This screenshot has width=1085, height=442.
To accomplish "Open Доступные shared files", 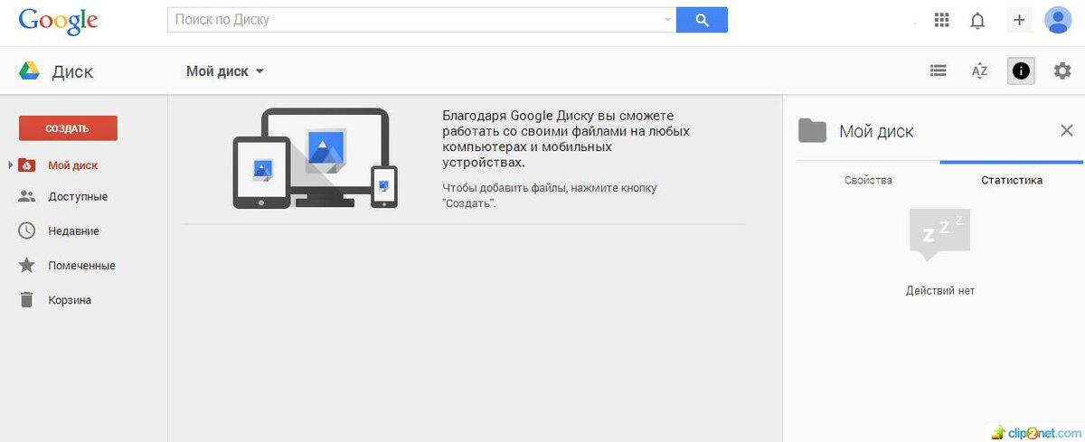I will 78,196.
